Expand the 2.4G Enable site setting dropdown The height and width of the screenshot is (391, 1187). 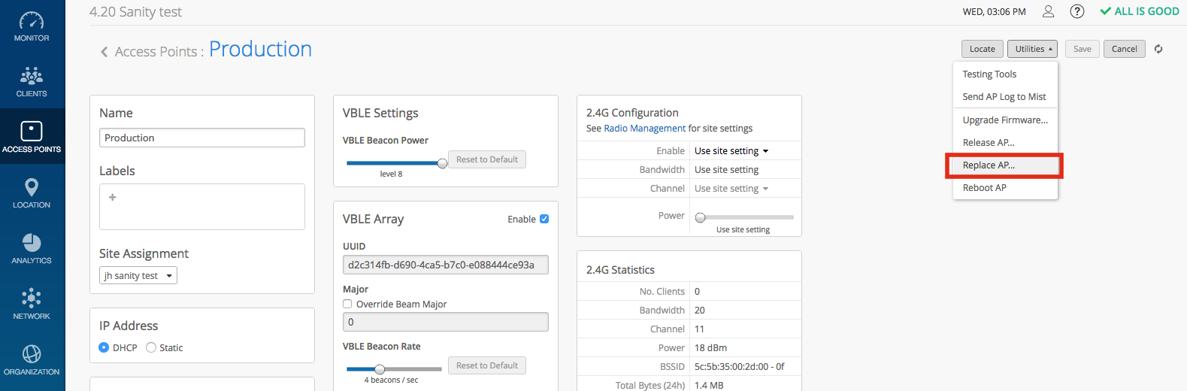coord(731,151)
